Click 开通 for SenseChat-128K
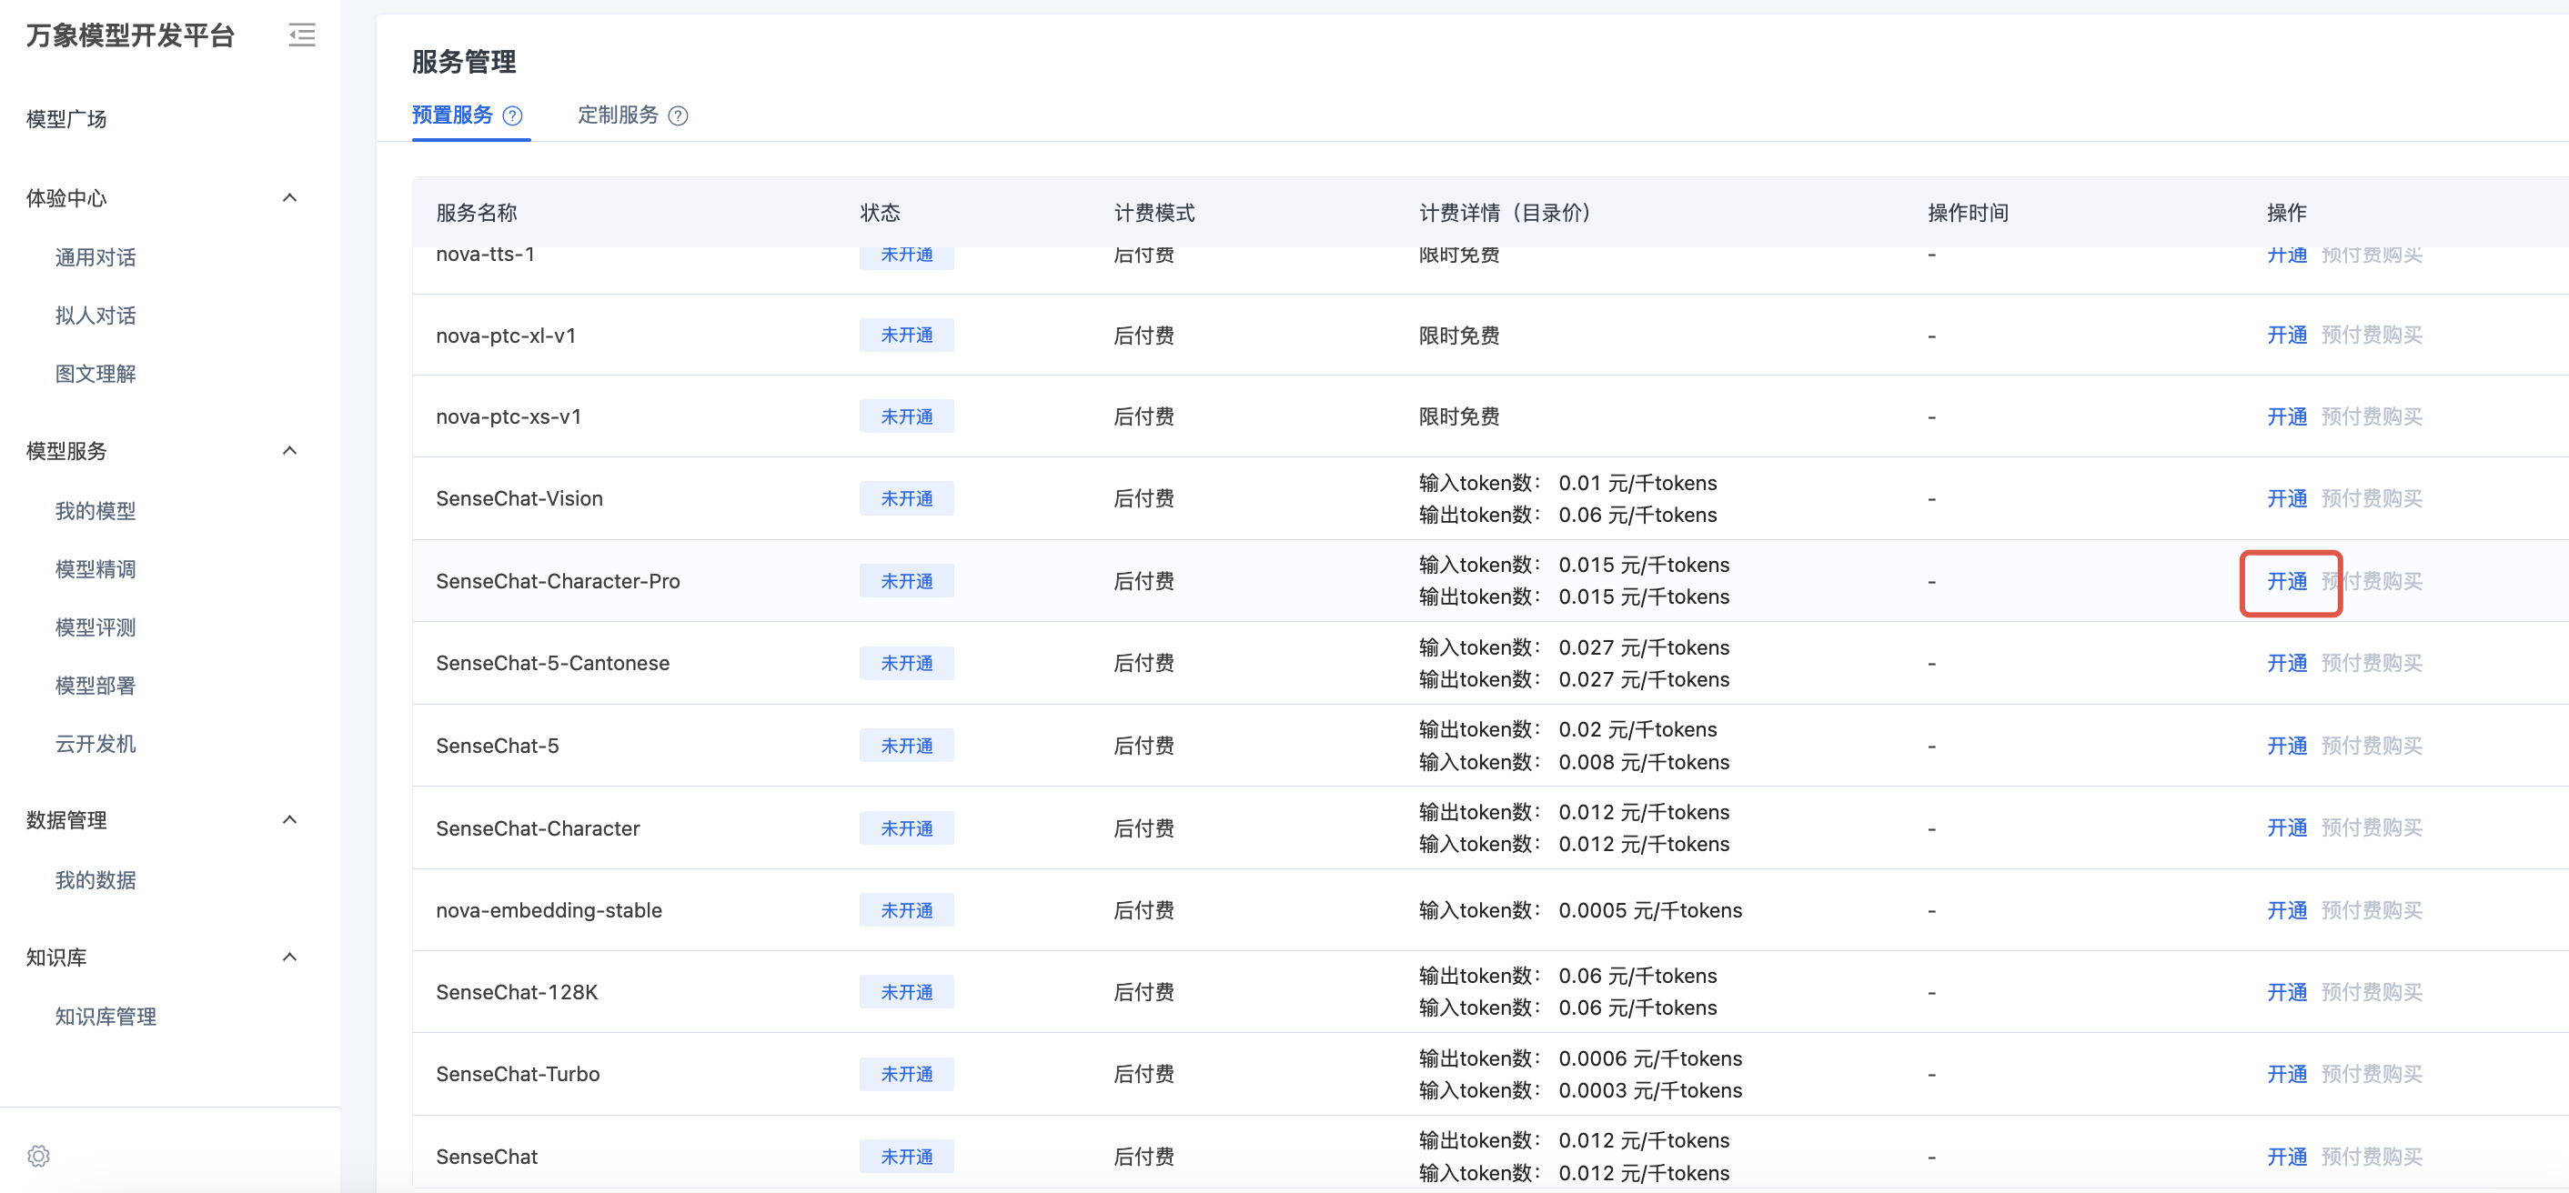 [2287, 992]
